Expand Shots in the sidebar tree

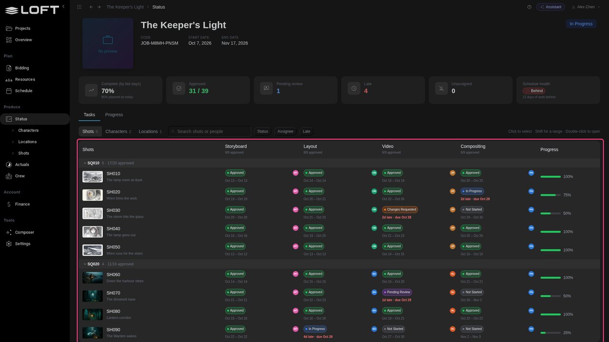point(13,153)
